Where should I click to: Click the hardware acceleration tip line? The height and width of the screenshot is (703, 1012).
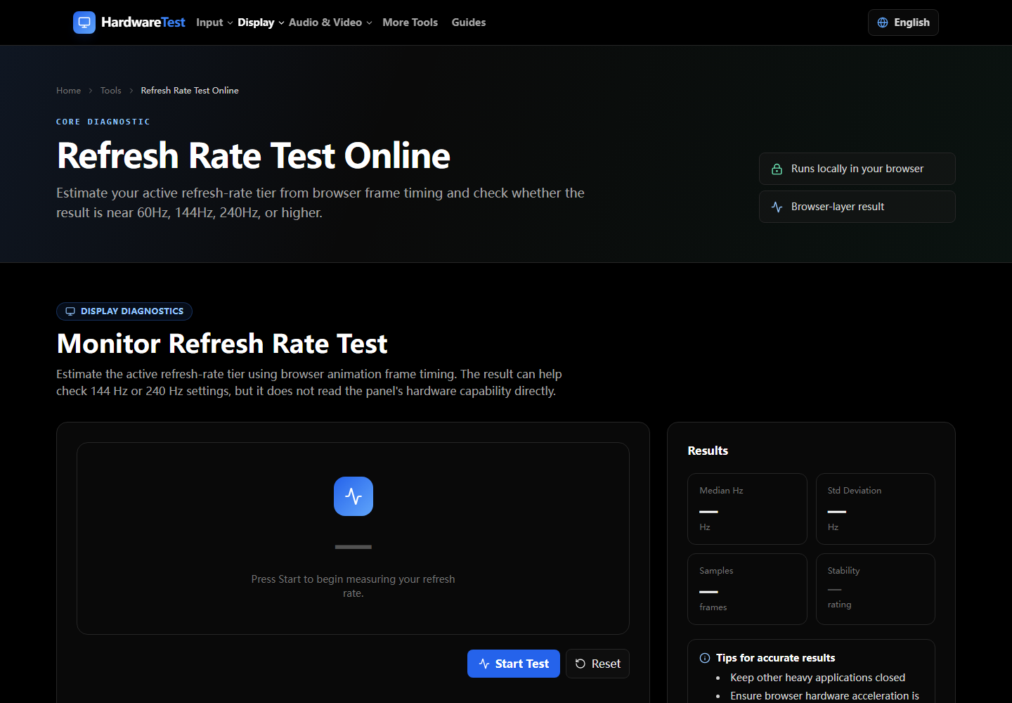point(825,696)
